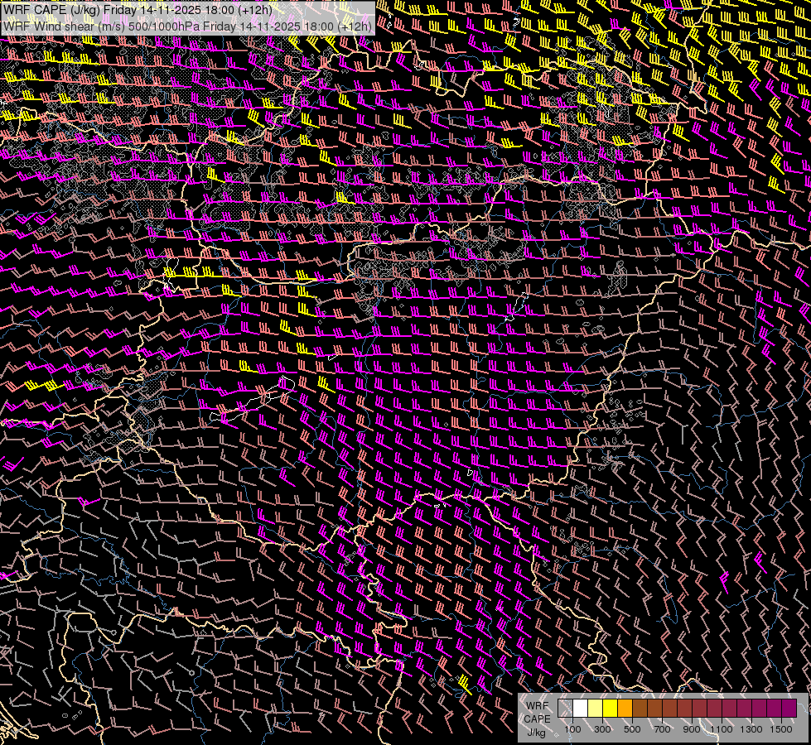Click the 700 legend scale label
This screenshot has width=811, height=745.
[662, 729]
